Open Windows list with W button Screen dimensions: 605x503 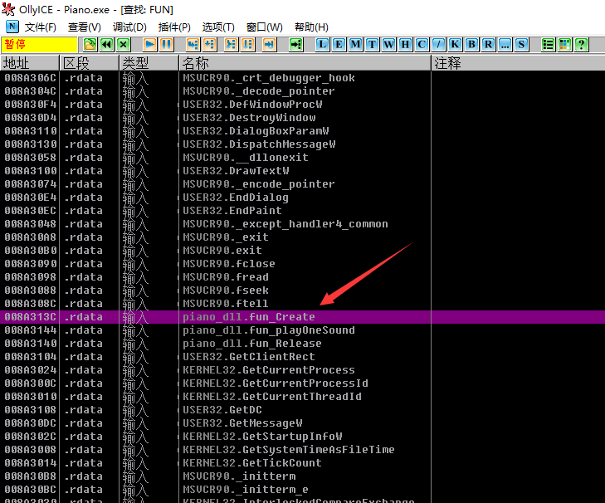[388, 44]
